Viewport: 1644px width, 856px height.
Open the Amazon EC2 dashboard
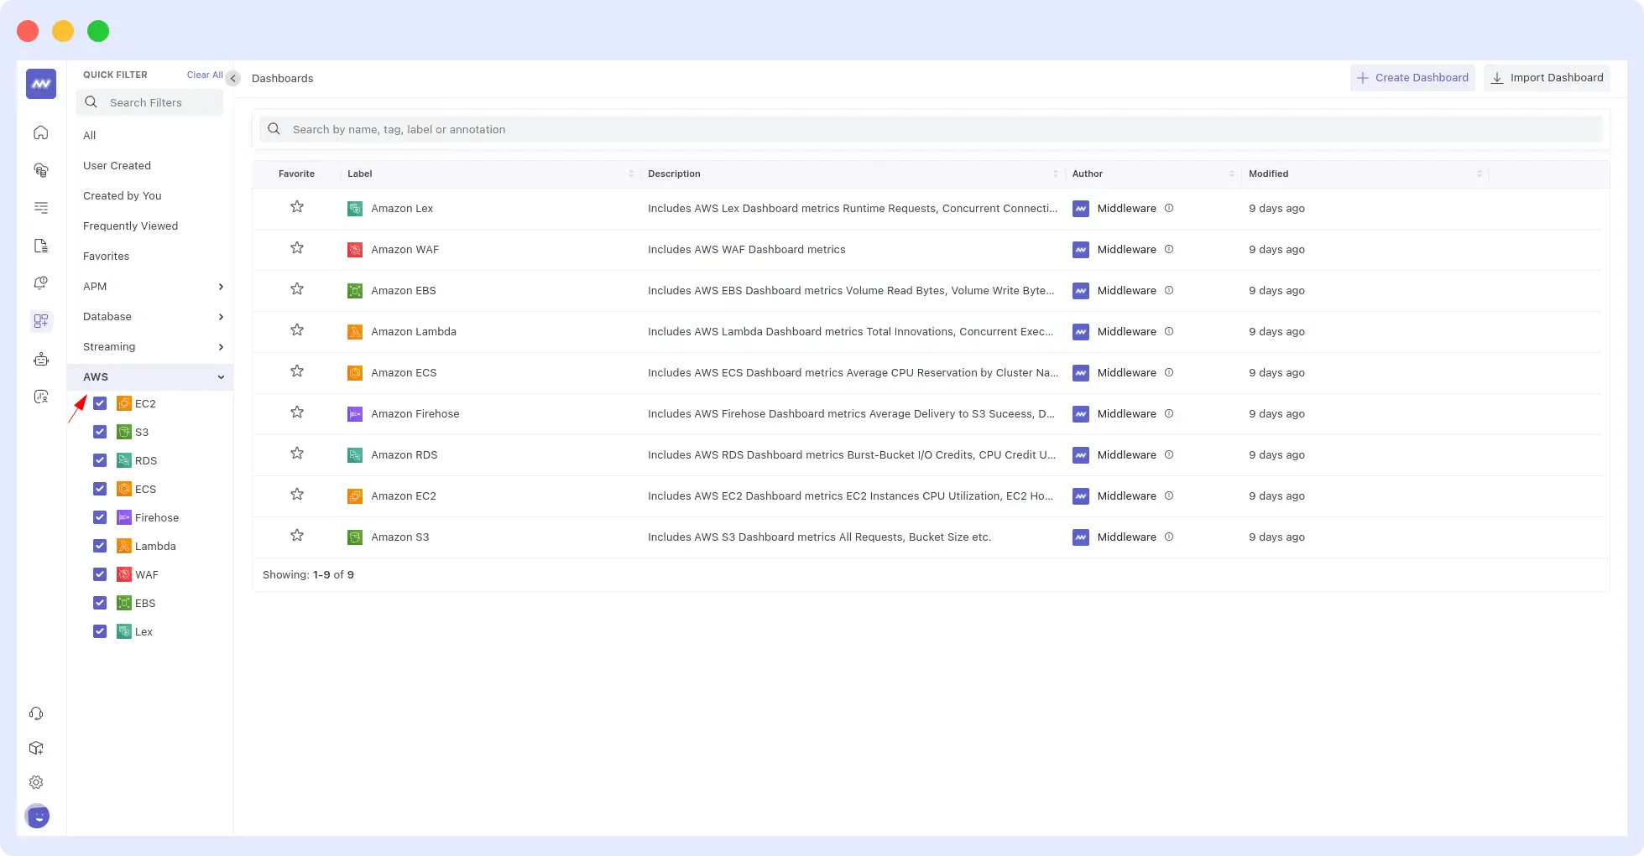[x=404, y=496]
